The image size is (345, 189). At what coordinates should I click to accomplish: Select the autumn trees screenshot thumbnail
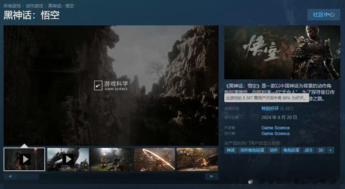click(197, 159)
